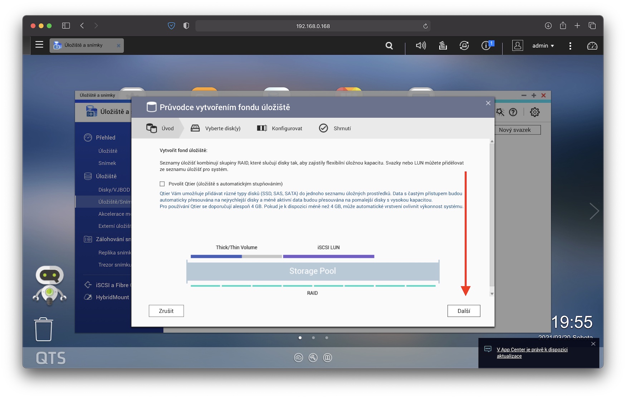Screen dimensions: 626x398
Task: Open the three-dot more options menu
Action: [x=570, y=46]
